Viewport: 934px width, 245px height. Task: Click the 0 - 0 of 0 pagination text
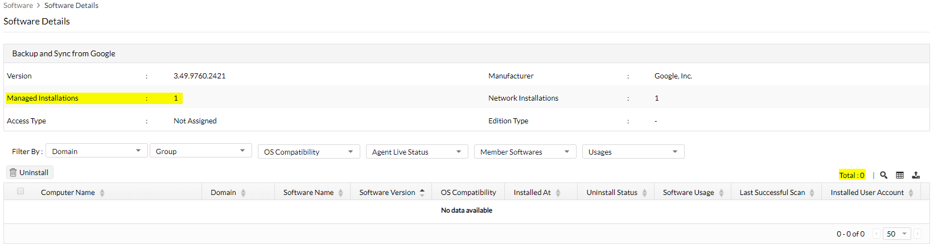[850, 234]
